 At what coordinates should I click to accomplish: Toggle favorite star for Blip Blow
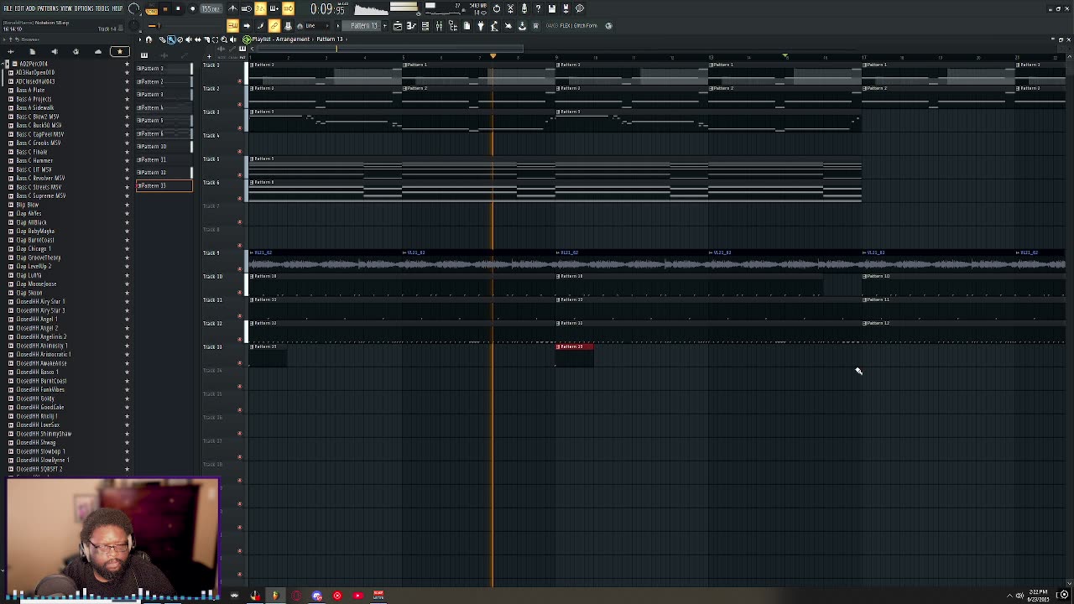(x=127, y=205)
